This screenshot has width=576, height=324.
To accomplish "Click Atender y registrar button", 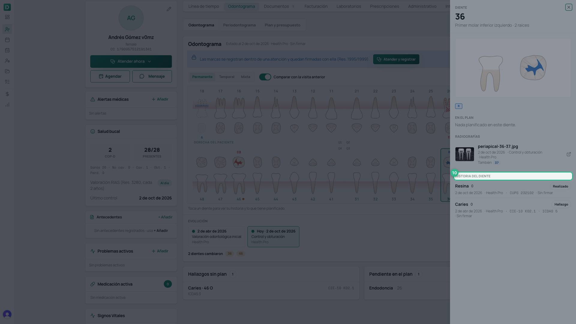I will tap(396, 59).
